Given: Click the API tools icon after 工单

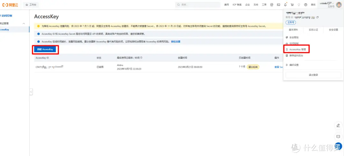Looking at the screenshot, I should [272, 4].
